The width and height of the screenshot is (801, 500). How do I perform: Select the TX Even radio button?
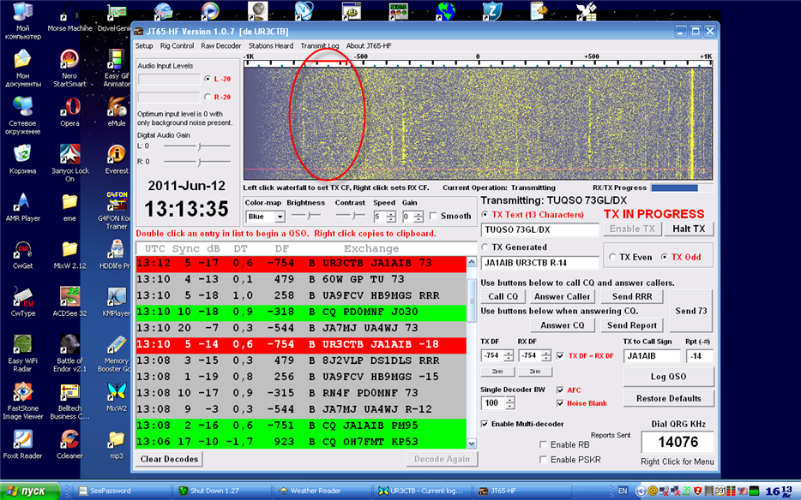coord(612,257)
